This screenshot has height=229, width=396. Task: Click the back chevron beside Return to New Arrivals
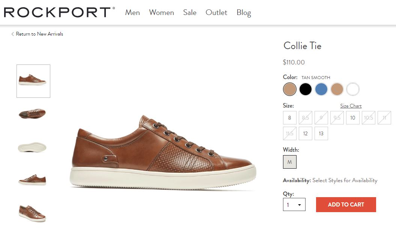[12, 34]
